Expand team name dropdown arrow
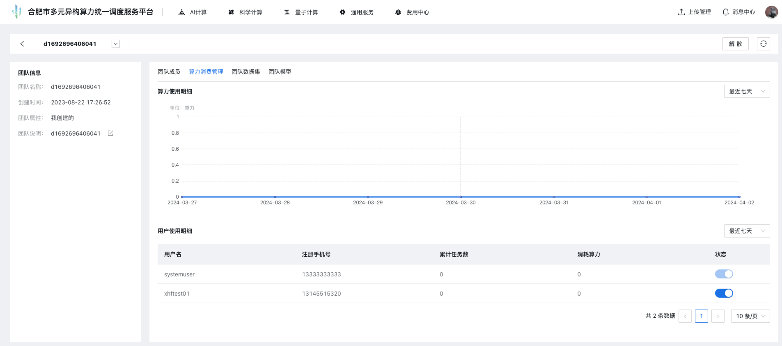The width and height of the screenshot is (782, 346). (x=116, y=44)
